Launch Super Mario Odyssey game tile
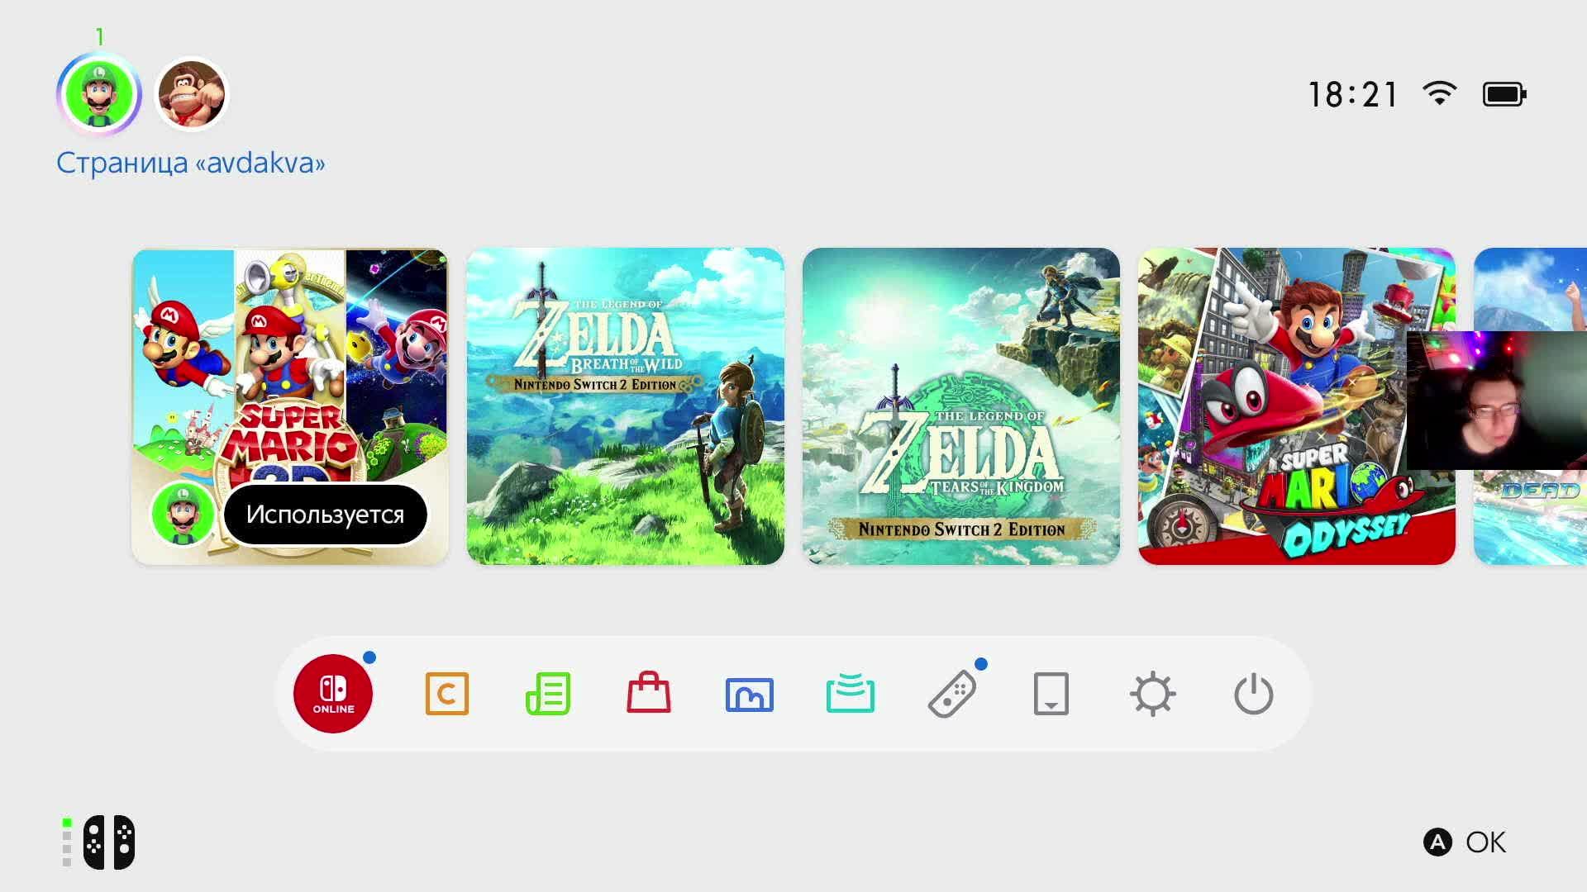Screen dimensions: 1587x892 [1297, 406]
